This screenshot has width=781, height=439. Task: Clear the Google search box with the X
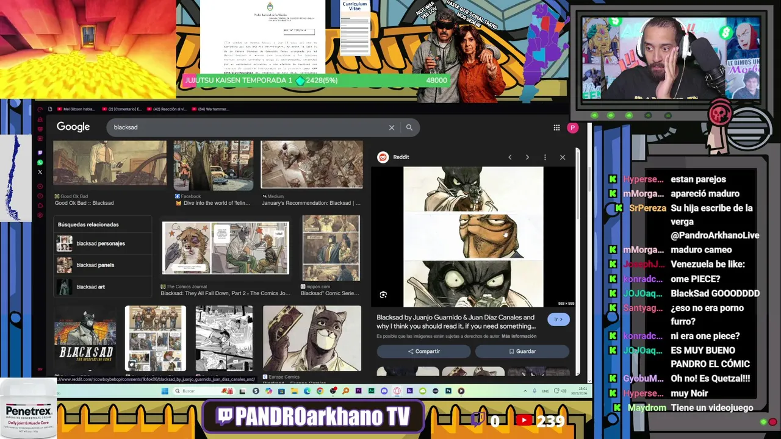pos(392,127)
